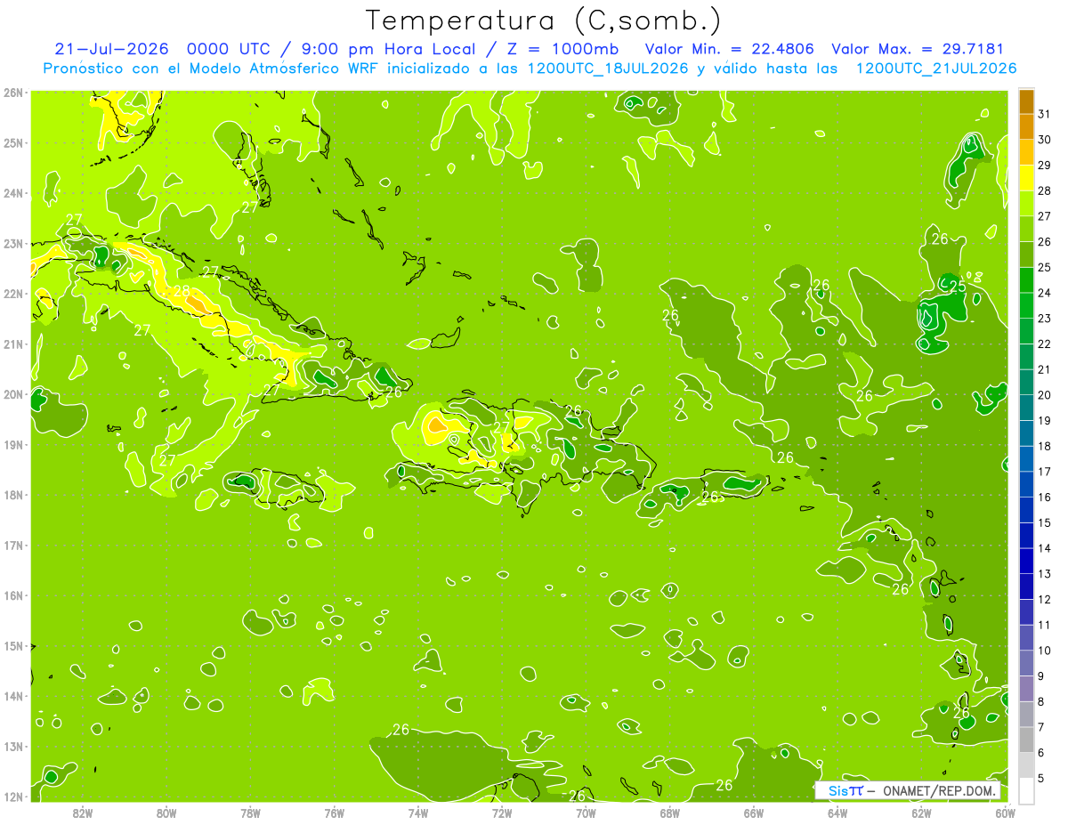Click the 80W longitude axis label
1068x825 pixels.
pyautogui.click(x=166, y=813)
